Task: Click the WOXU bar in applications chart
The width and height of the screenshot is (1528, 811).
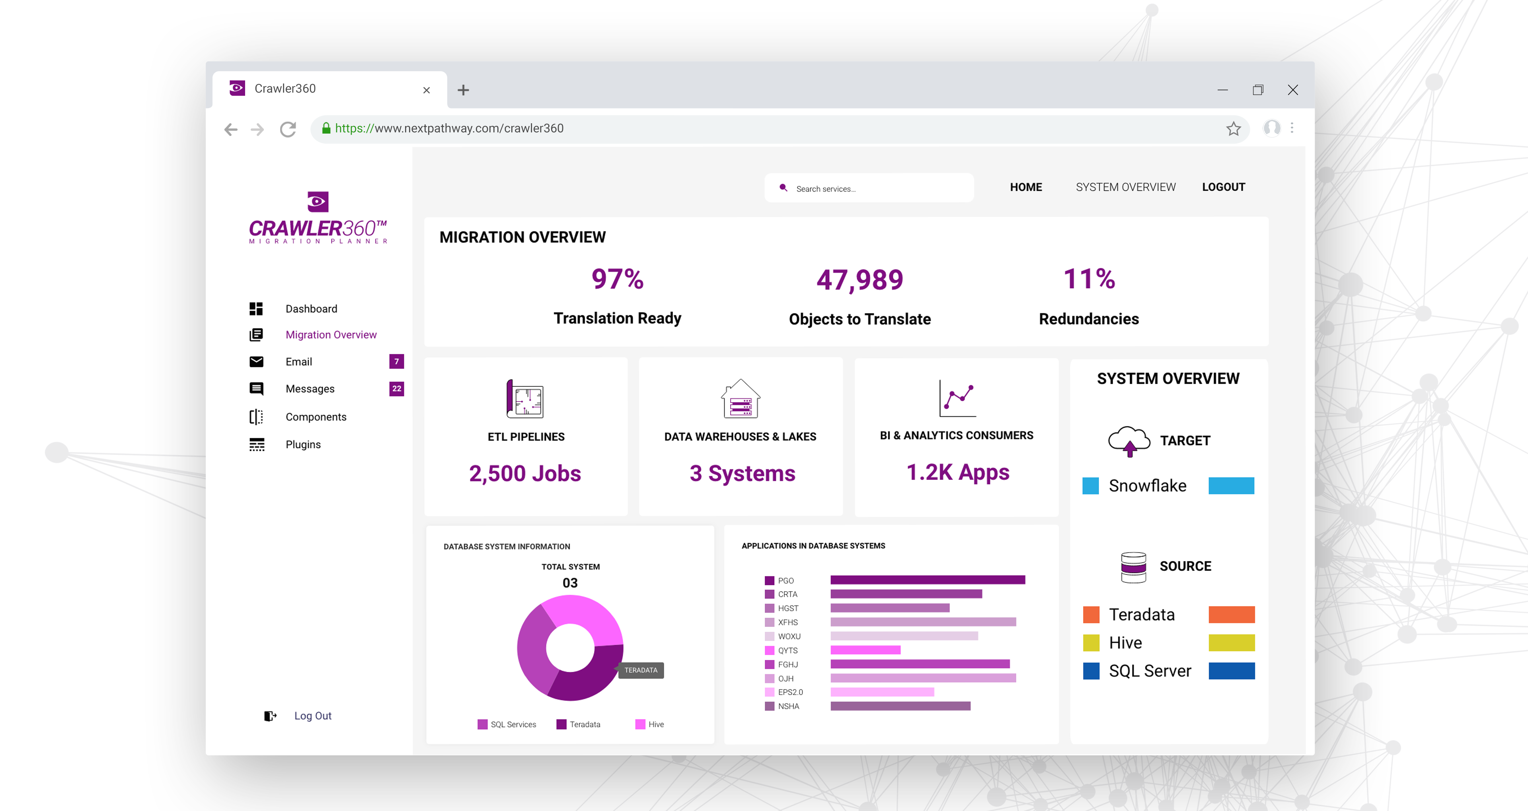Action: pyautogui.click(x=904, y=636)
